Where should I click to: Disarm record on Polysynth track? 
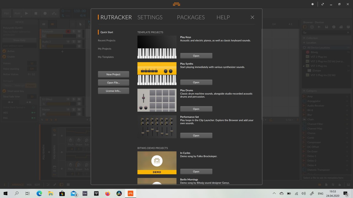68,32
